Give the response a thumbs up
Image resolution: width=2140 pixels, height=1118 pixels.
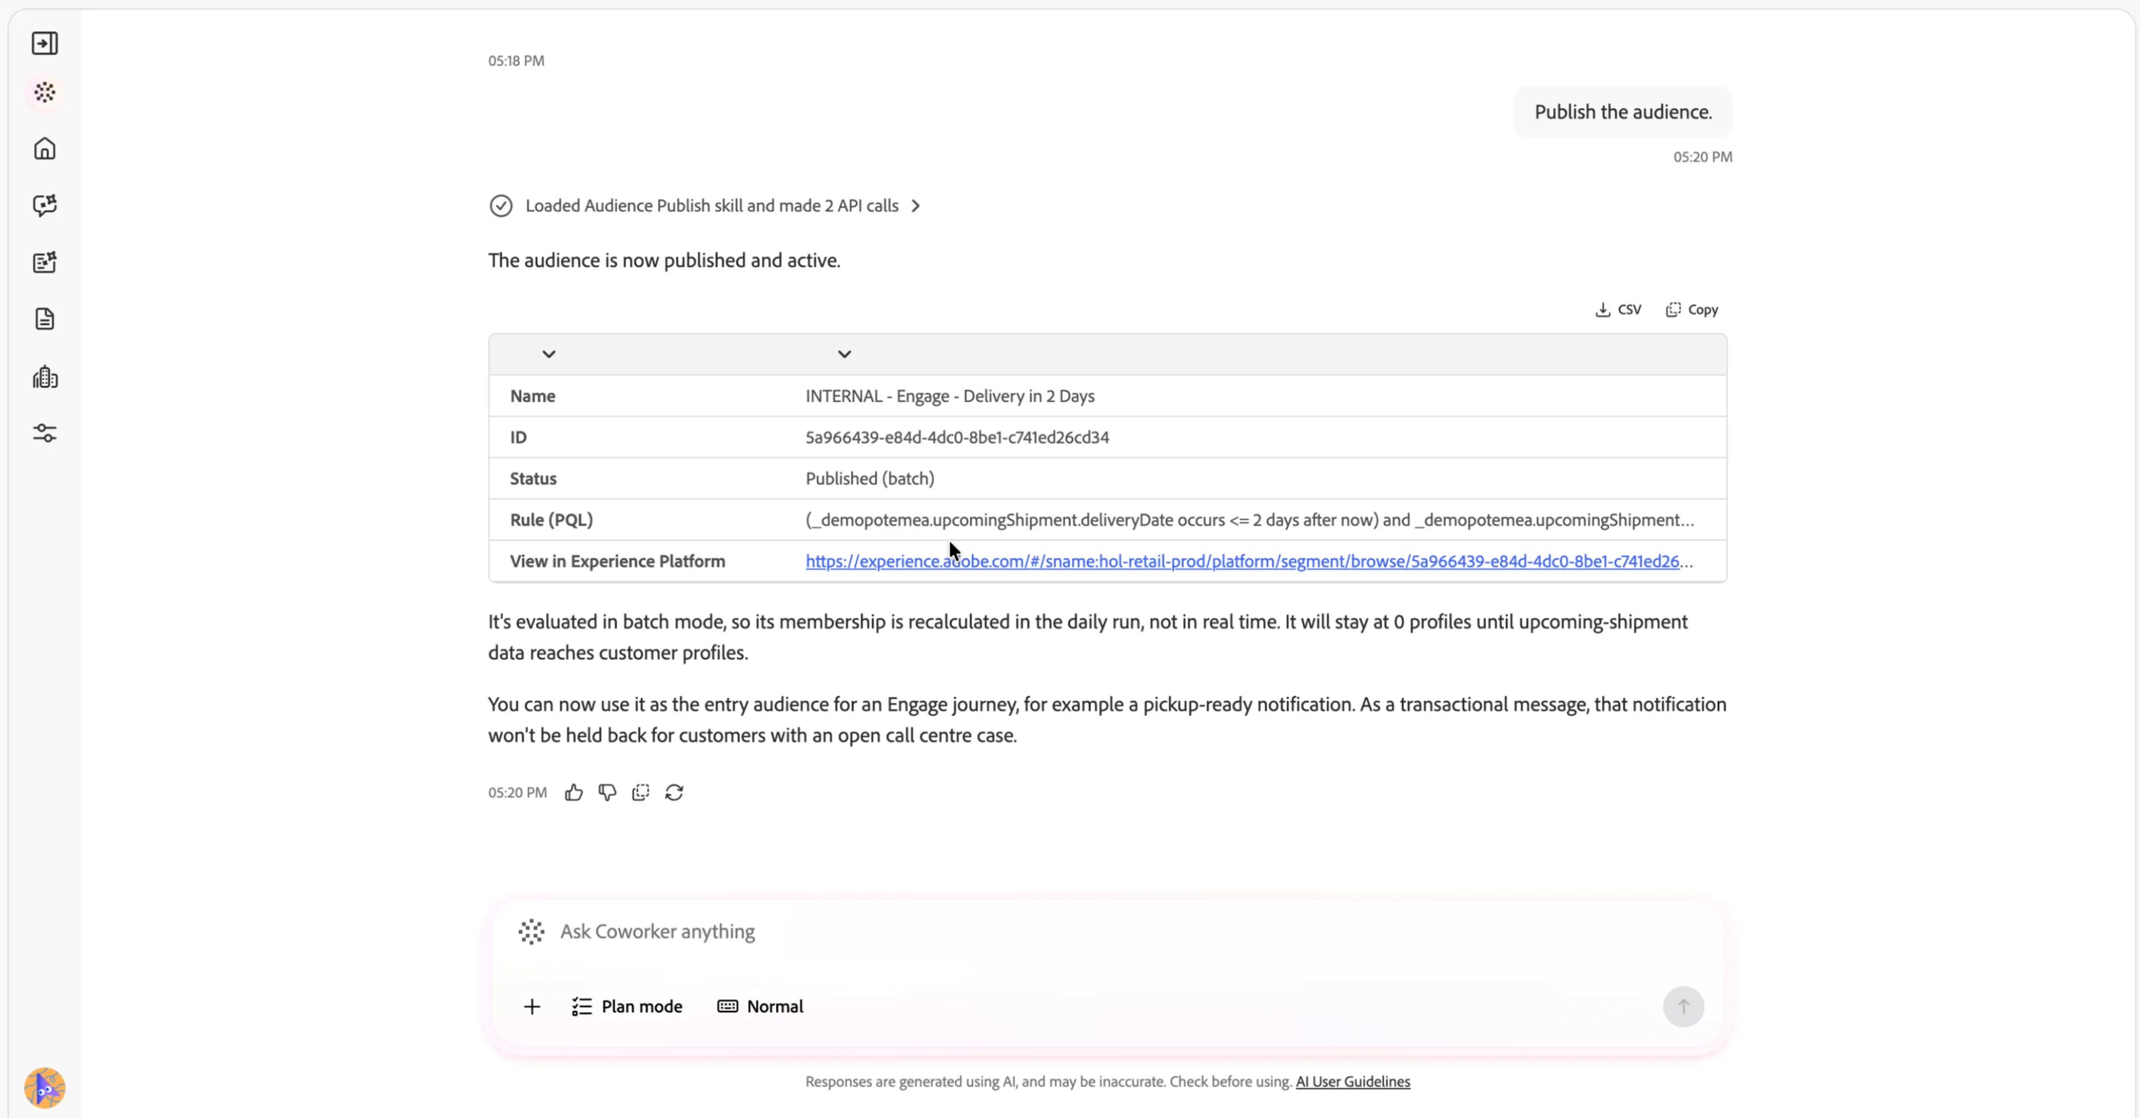[x=573, y=792]
